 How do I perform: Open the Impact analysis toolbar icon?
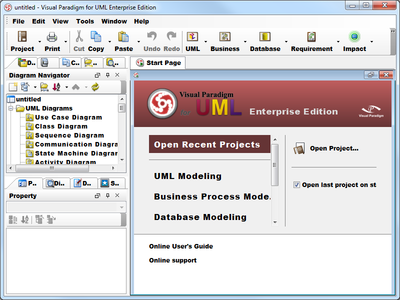(354, 36)
